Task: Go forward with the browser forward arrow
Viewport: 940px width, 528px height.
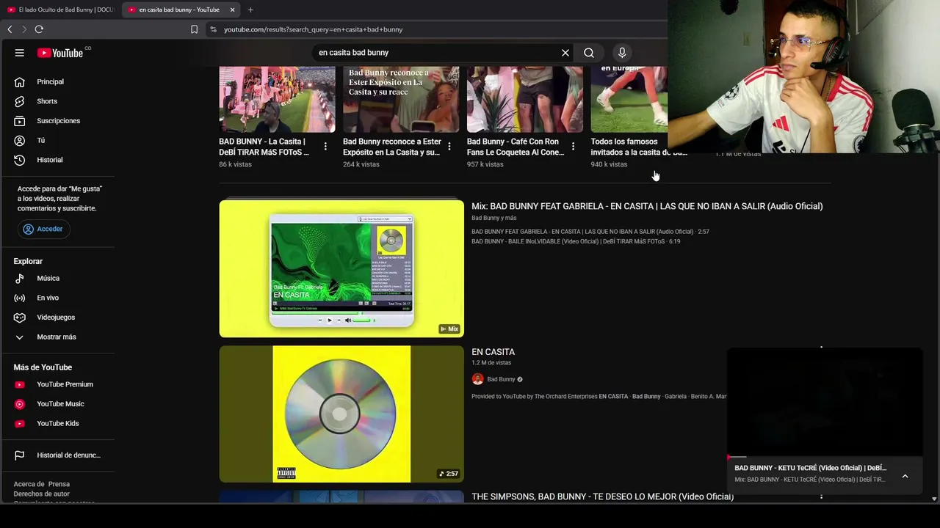Action: pyautogui.click(x=24, y=29)
